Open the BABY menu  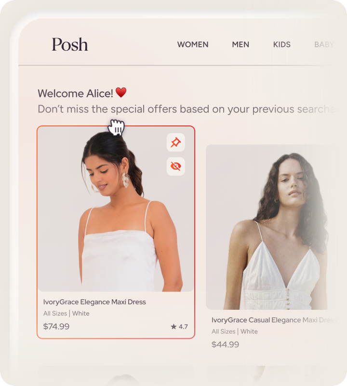[x=324, y=44]
